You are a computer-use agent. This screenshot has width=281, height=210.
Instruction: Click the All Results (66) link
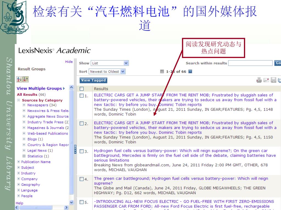27,94
